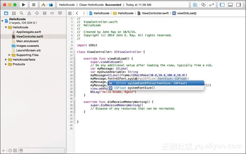The height and width of the screenshot is (154, 246).
Task: Show source-controlled files filter
Action: [x=15, y=150]
